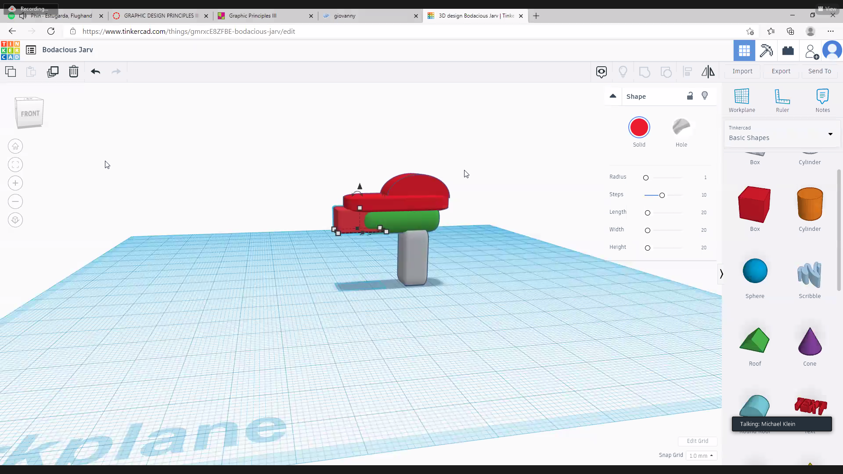Click the Mirror tool icon
This screenshot has height=474, width=843.
708,72
